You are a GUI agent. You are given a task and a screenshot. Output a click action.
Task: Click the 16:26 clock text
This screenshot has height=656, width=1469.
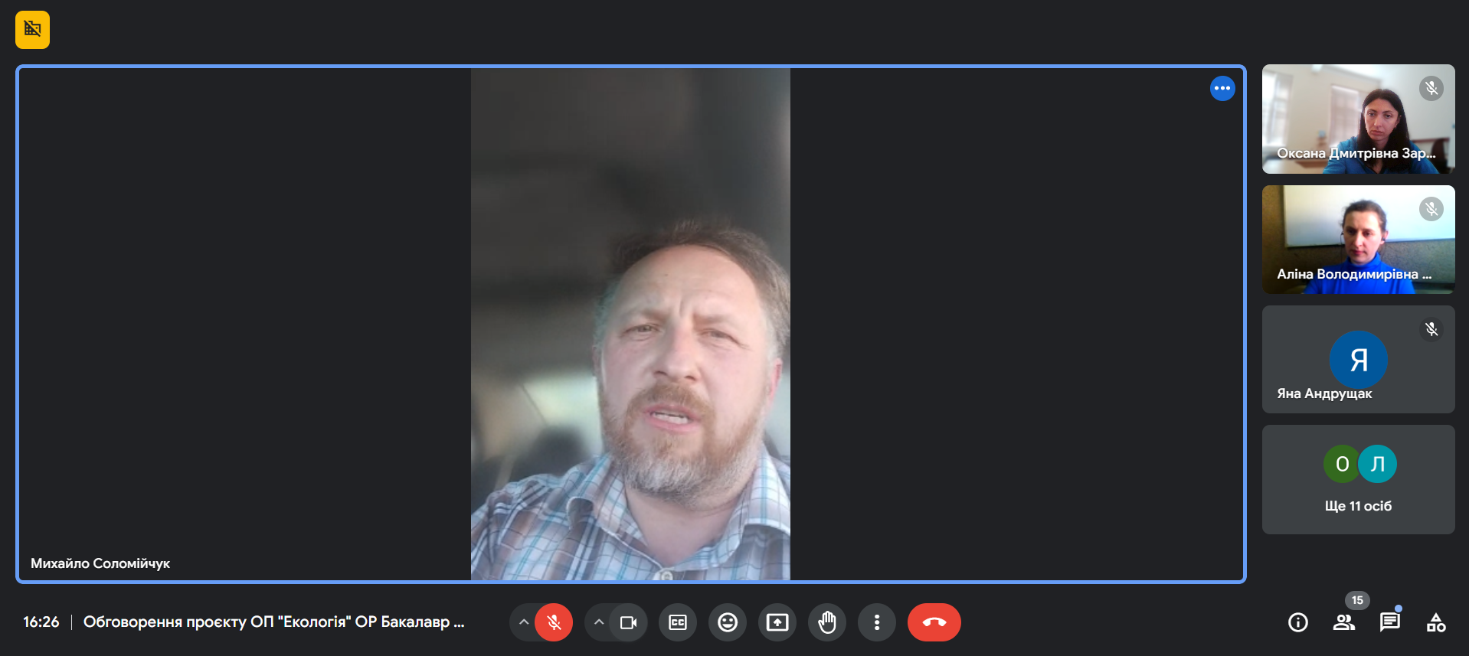pos(41,622)
